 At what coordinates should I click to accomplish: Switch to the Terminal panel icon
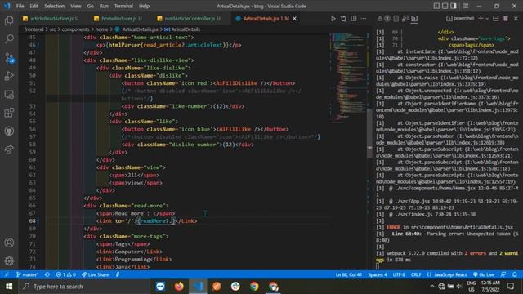(414, 19)
